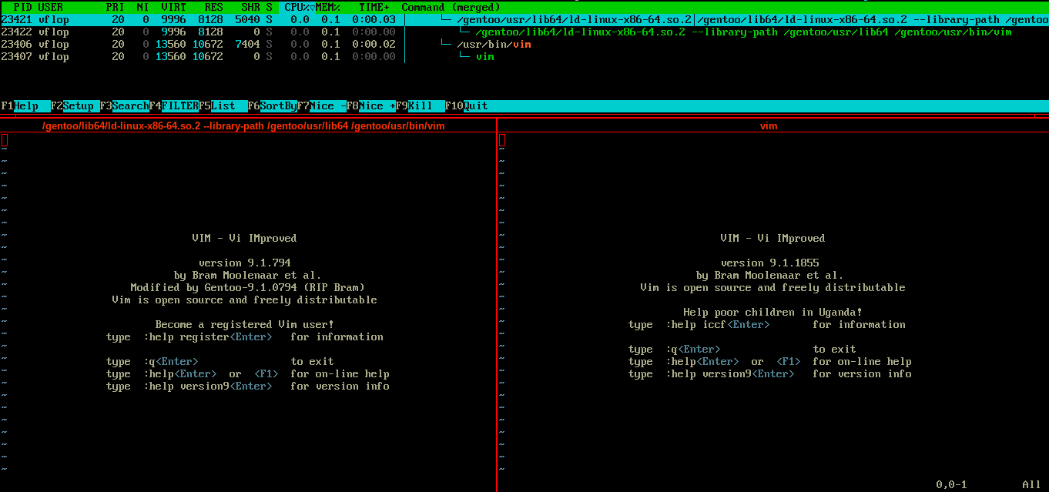Sort by PID column header

(x=22, y=7)
